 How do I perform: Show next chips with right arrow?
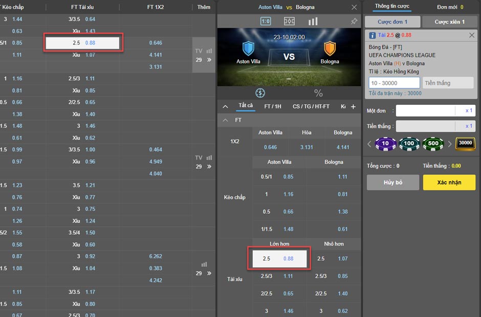click(450, 144)
